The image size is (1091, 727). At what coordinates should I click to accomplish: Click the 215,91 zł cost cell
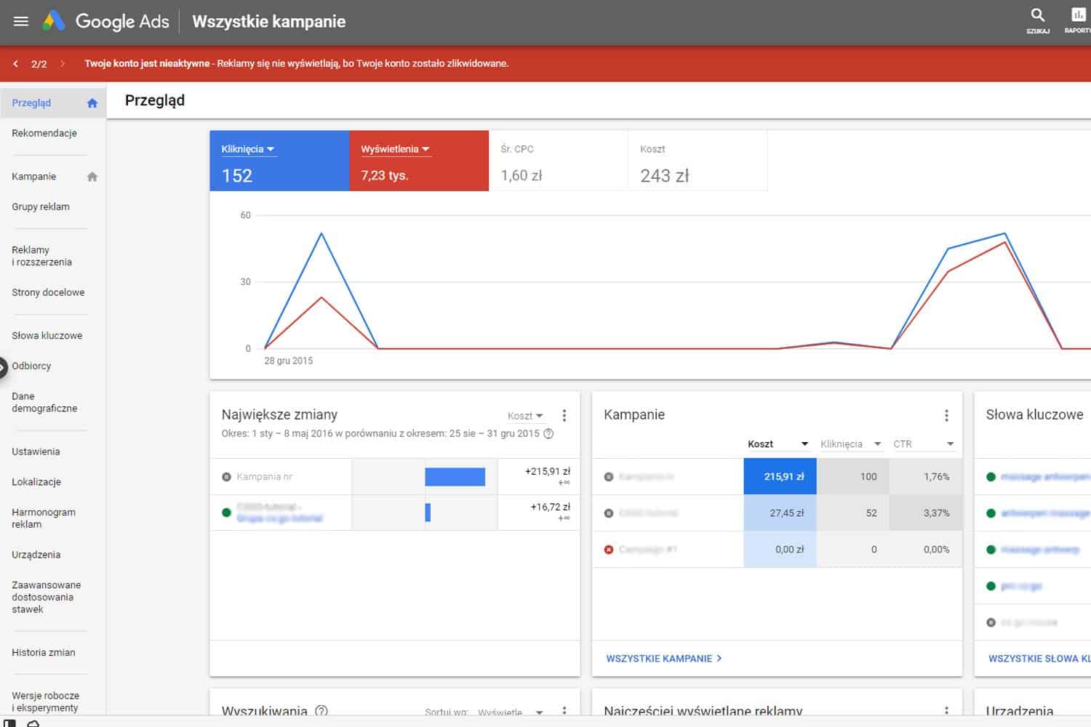tap(780, 477)
